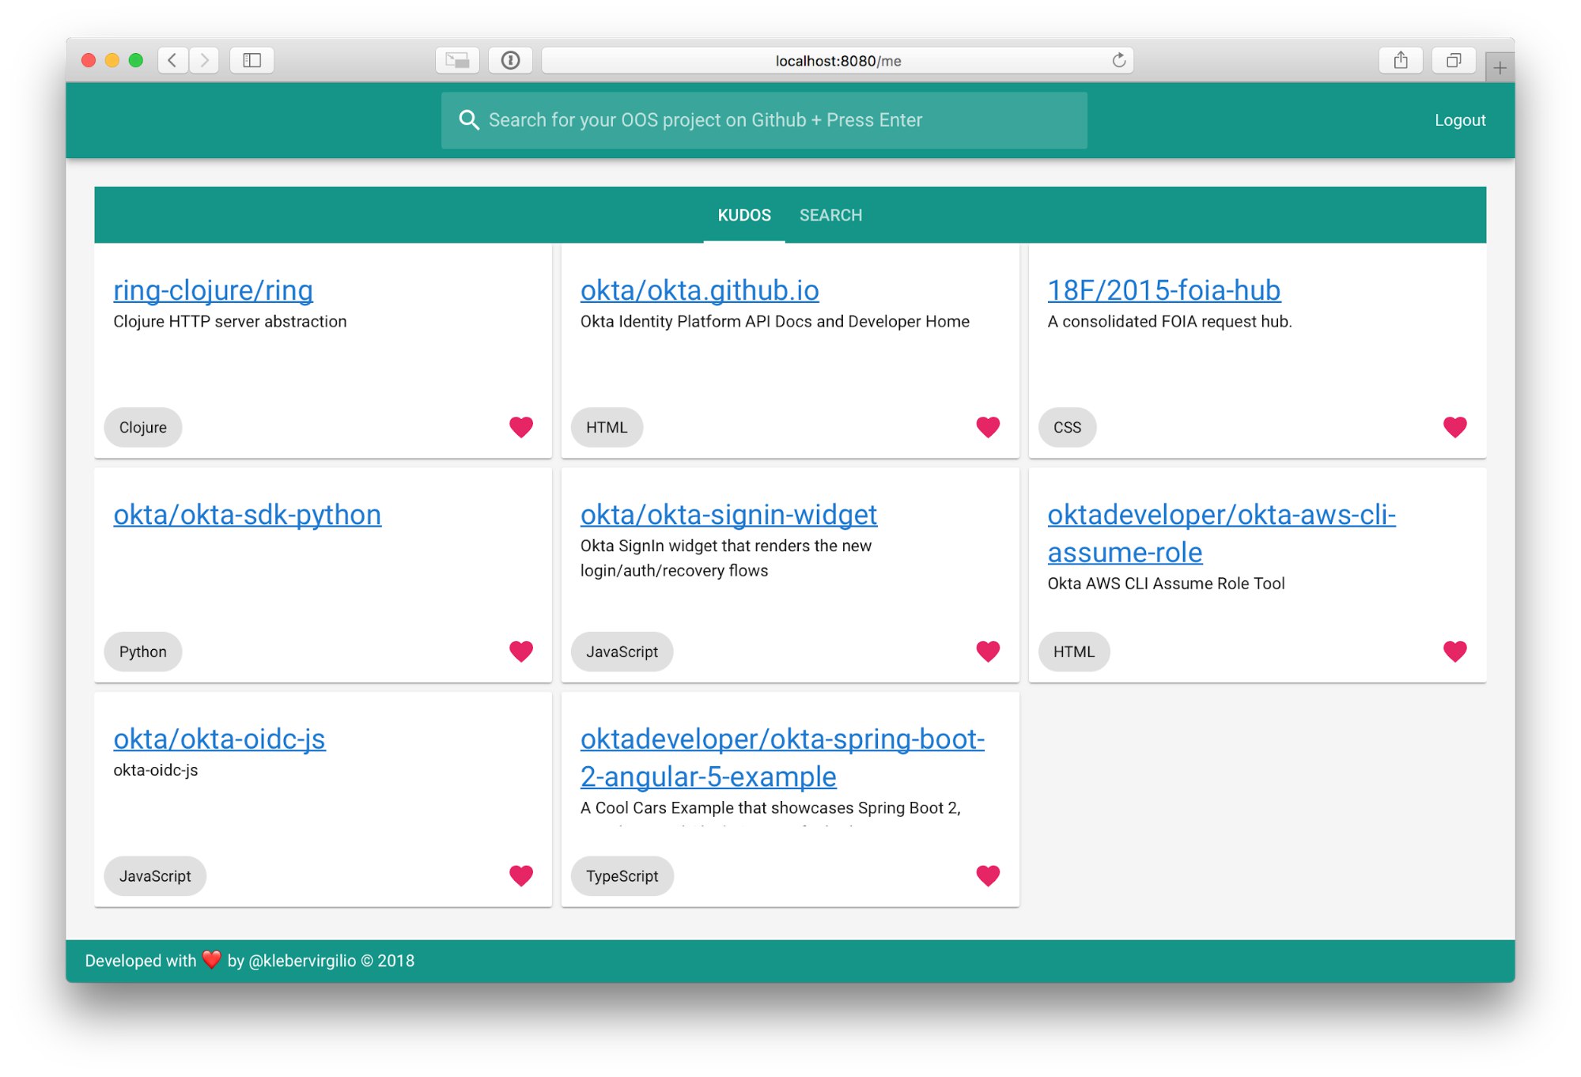Image resolution: width=1581 pixels, height=1077 pixels.
Task: Click 'Clojure HTTP server abstraction' description
Action: (229, 322)
